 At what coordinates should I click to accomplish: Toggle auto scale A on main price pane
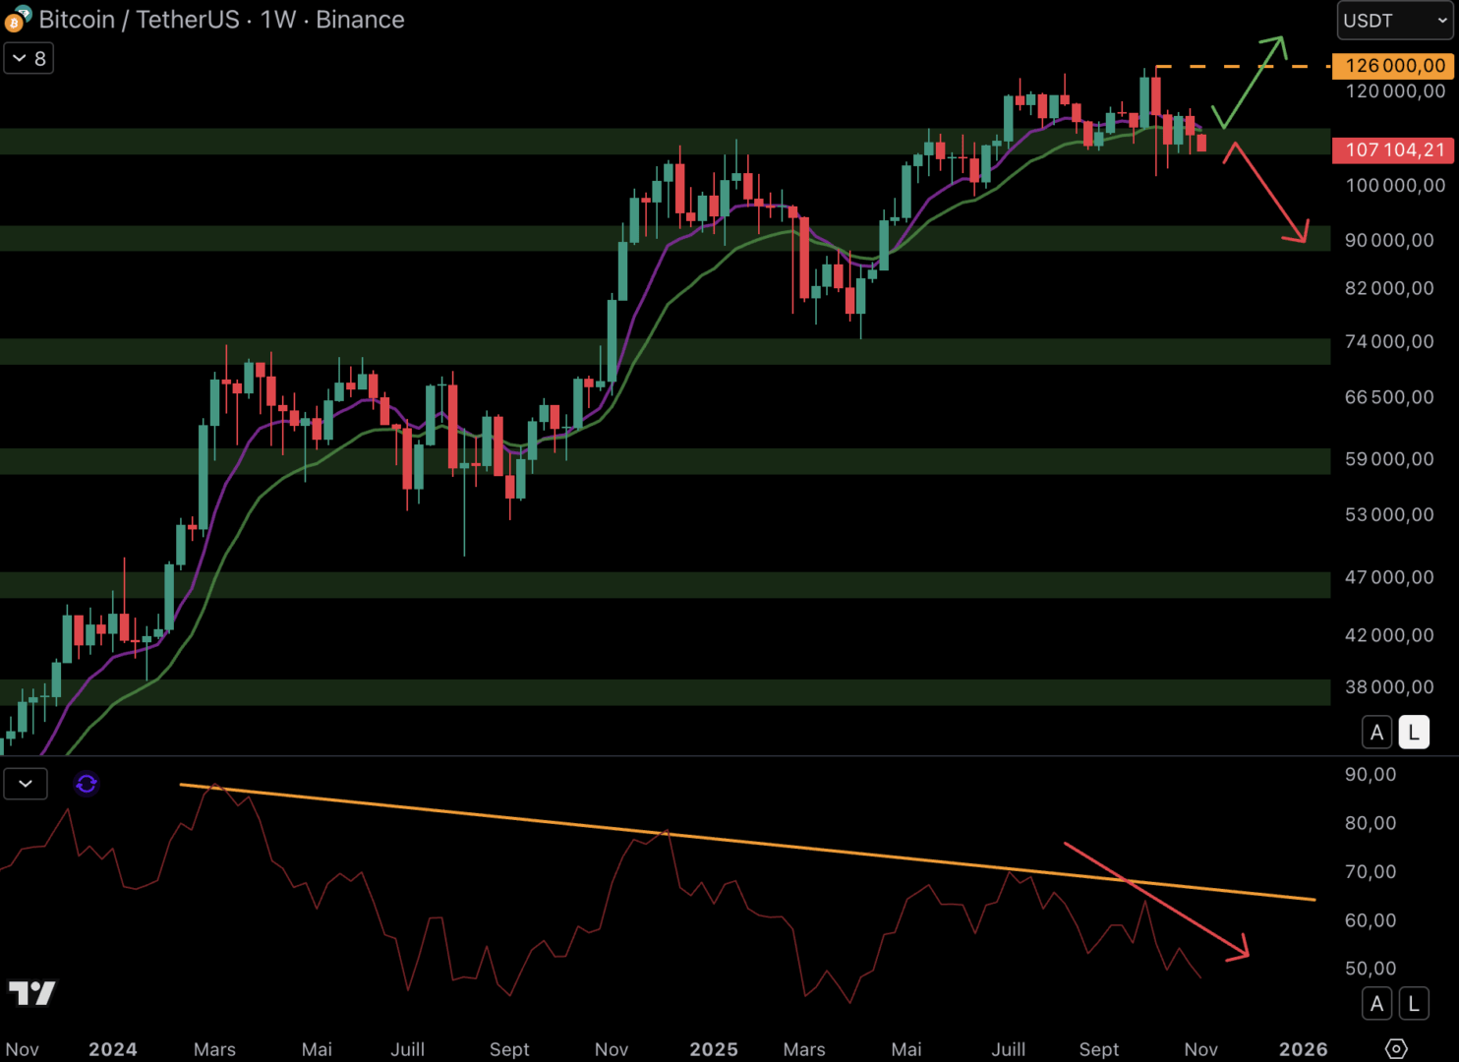point(1376,733)
